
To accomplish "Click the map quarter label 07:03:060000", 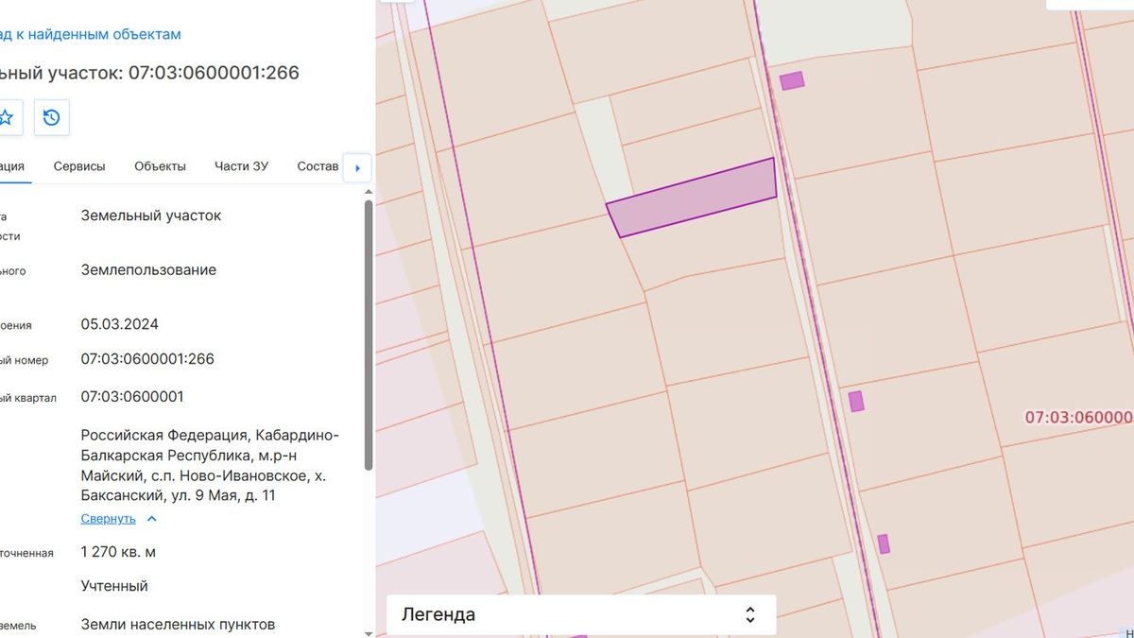I will 1079,417.
